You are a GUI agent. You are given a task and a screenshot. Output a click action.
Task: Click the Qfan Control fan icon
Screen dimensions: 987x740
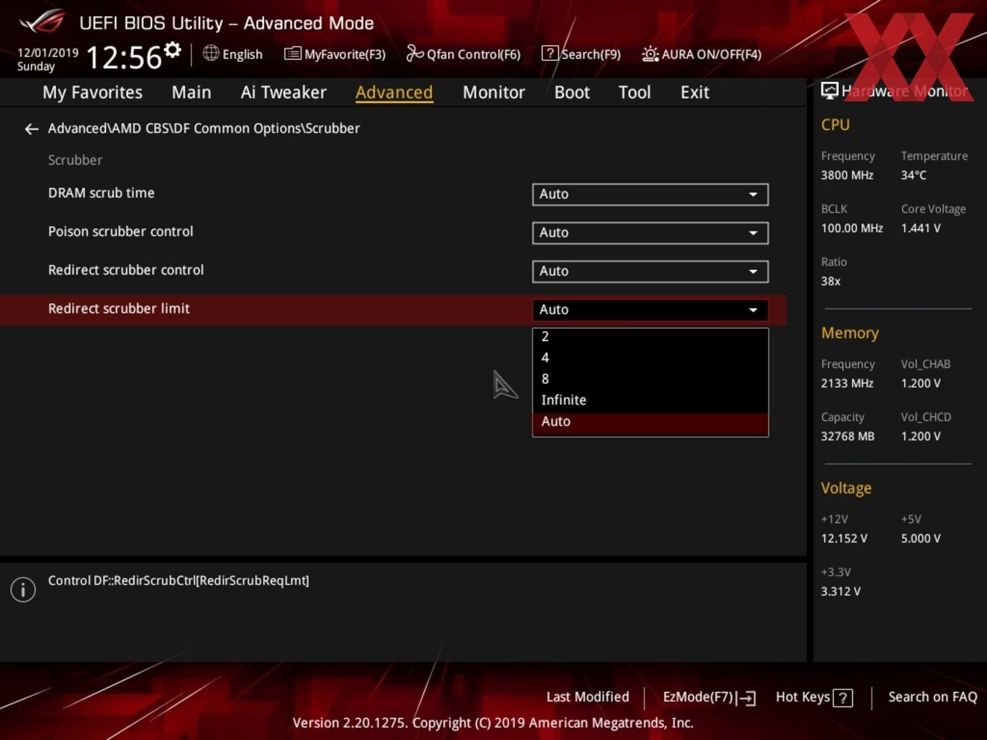[414, 53]
